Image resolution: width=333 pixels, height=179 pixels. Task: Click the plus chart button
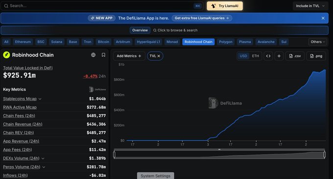click(279, 56)
